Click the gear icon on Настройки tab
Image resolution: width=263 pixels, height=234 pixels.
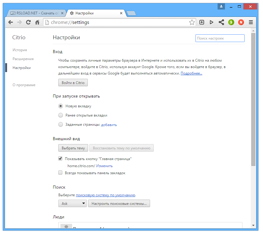click(x=72, y=13)
